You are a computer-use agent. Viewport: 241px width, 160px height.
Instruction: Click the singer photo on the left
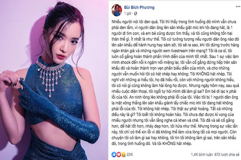pos(54,80)
